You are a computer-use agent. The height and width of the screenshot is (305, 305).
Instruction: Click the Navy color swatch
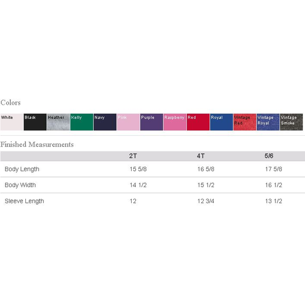(105, 122)
